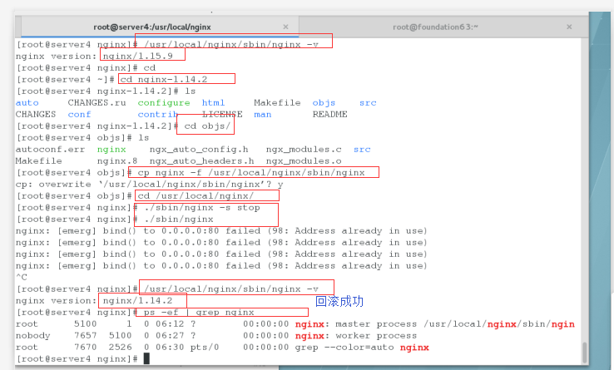Close the root@foundation63 terminal tab

(x=569, y=27)
